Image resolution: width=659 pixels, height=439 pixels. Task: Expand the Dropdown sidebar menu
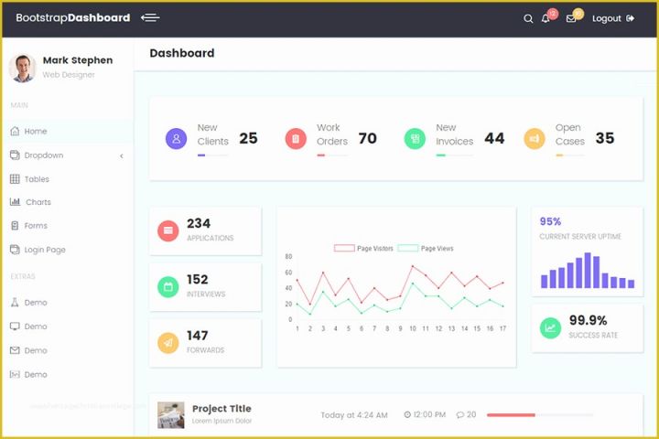[x=43, y=155]
